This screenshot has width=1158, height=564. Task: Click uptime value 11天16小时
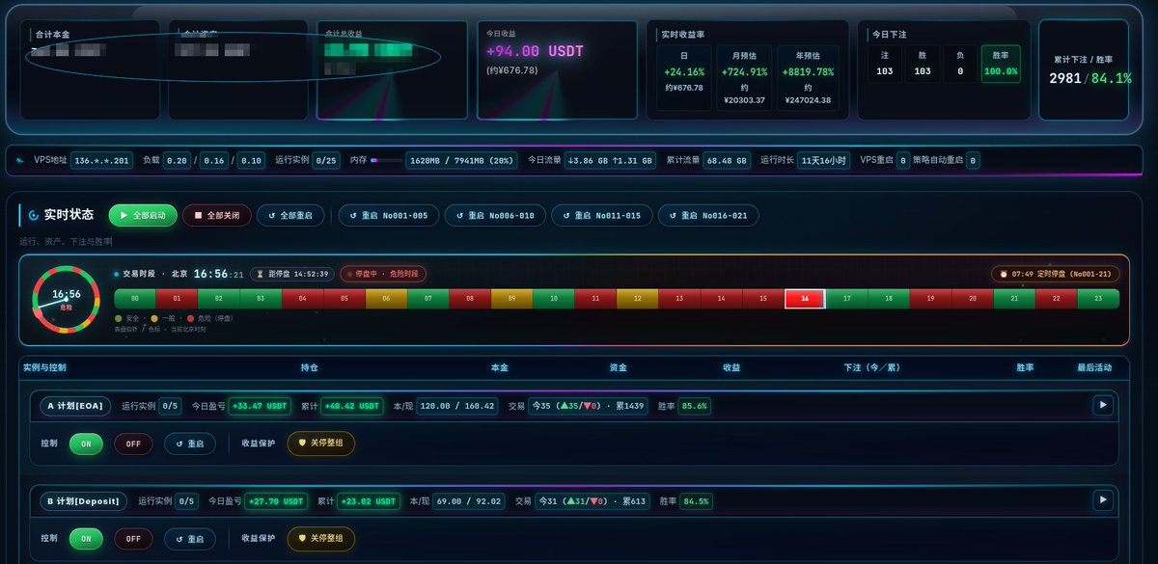[x=823, y=161]
